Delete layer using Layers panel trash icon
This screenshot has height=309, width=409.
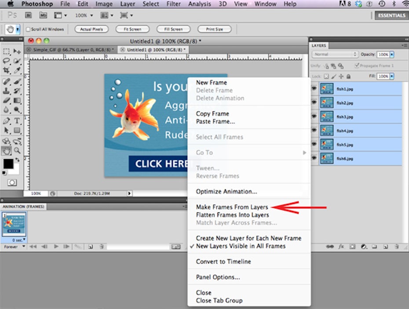tap(397, 247)
